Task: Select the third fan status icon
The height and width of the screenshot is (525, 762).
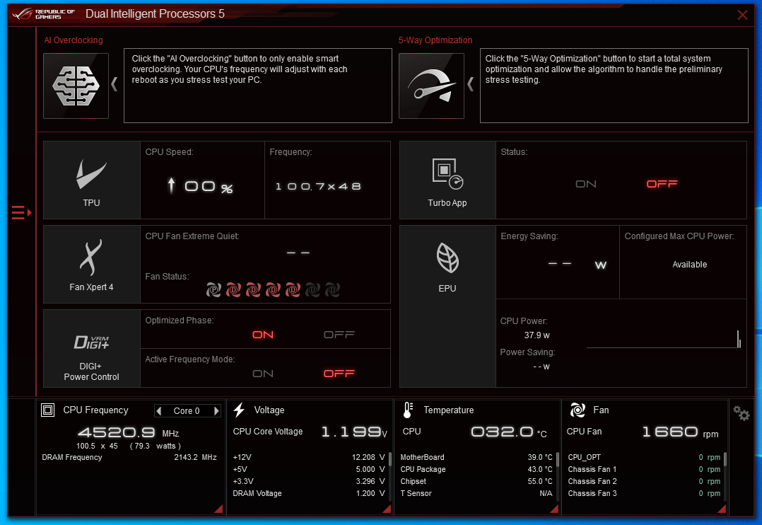Action: [x=253, y=290]
